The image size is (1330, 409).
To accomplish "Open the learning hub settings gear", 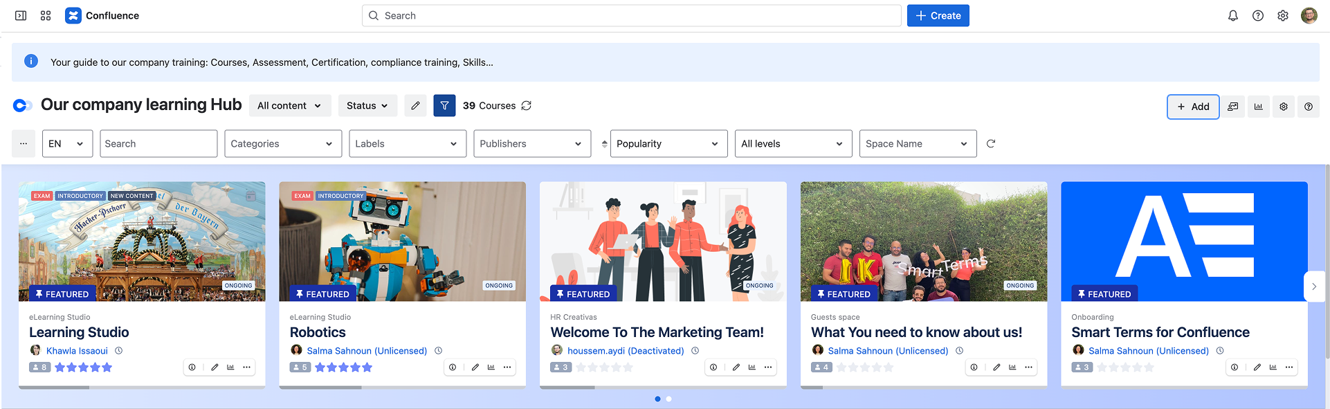I will click(1283, 107).
